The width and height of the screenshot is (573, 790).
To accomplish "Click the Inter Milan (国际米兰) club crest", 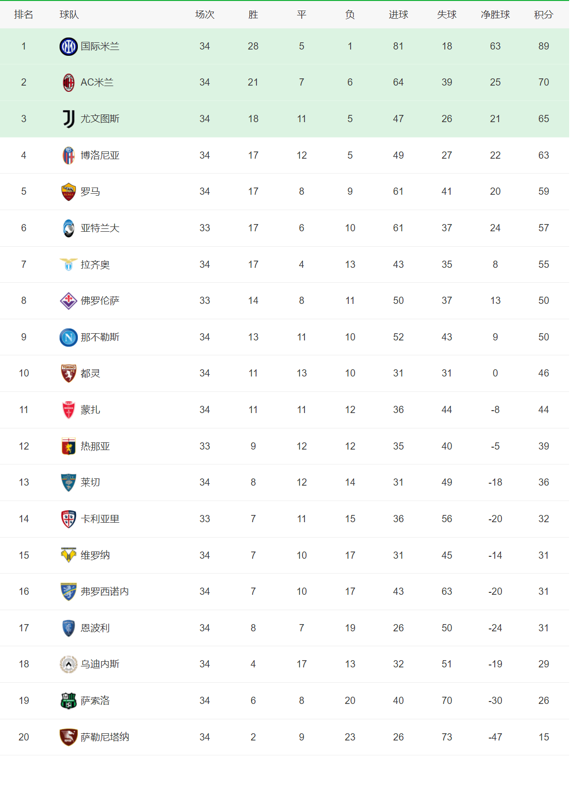I will click(x=68, y=47).
